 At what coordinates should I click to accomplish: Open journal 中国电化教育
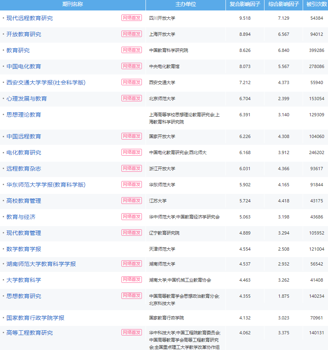pos(24,66)
